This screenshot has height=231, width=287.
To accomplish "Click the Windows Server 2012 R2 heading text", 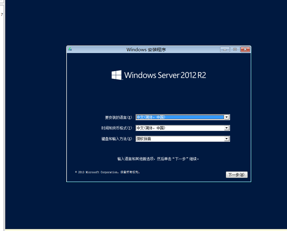I will pyautogui.click(x=165, y=75).
